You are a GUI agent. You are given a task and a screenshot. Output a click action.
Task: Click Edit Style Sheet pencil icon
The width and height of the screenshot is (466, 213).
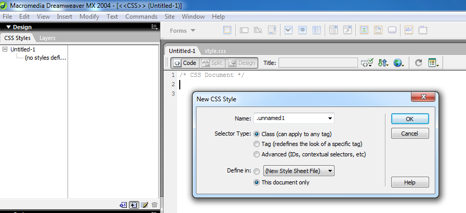pos(144,205)
